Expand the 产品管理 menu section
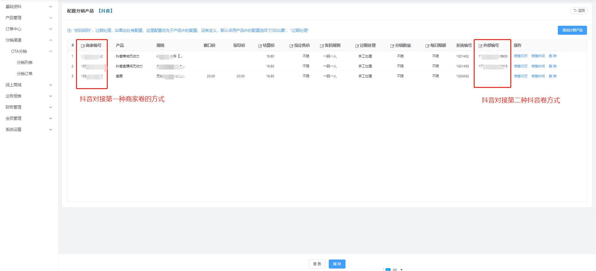 (29, 18)
